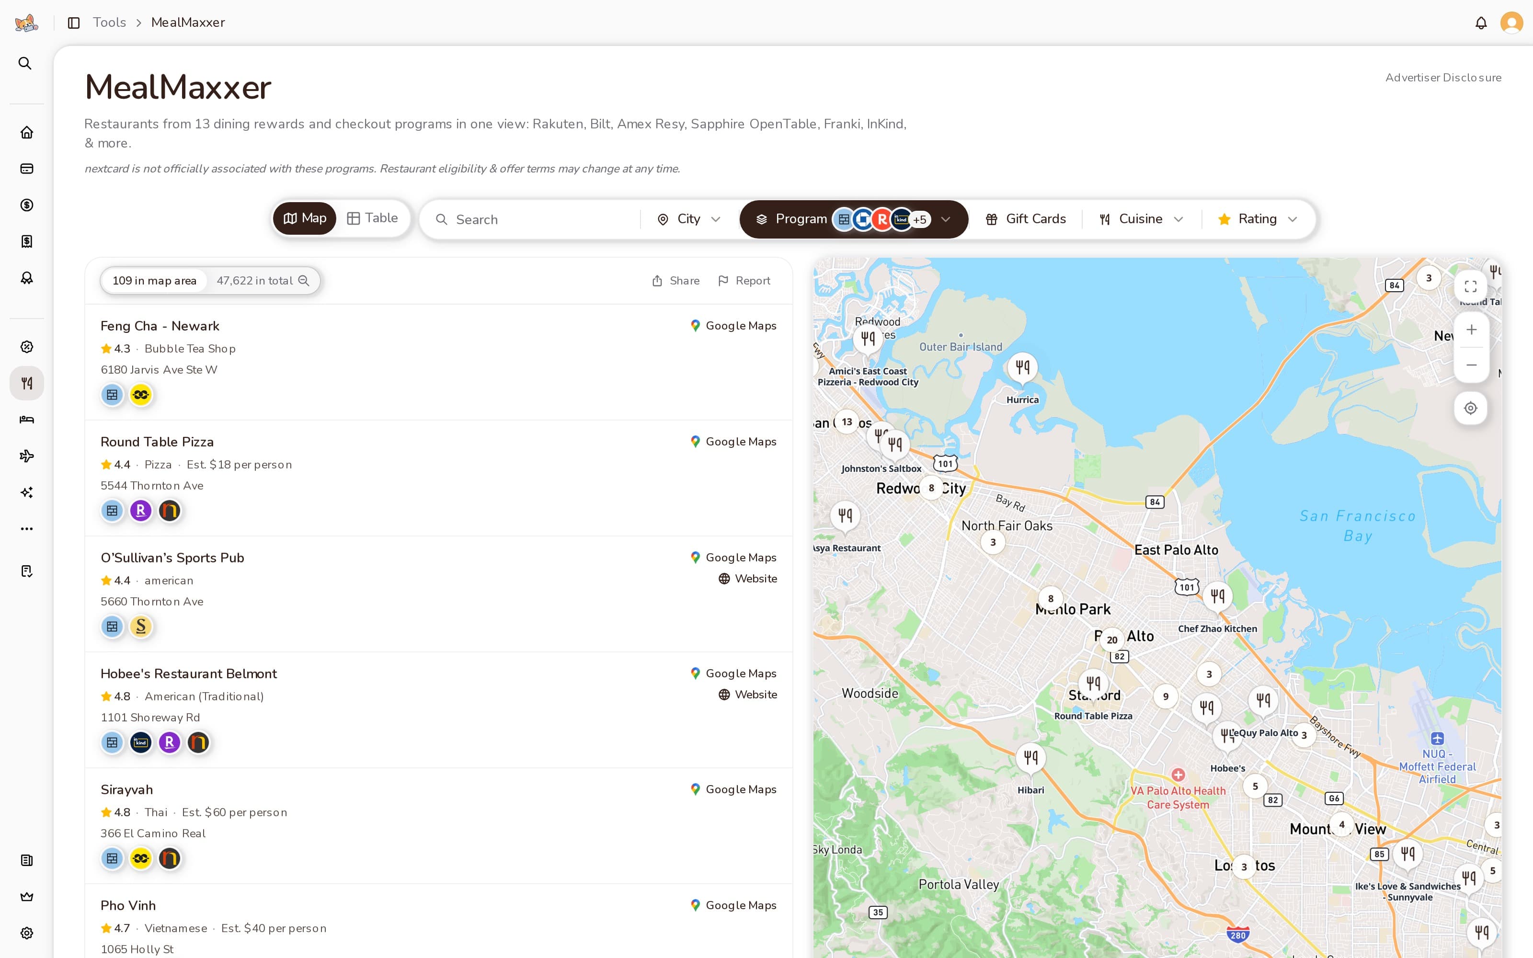Click the 20 cluster marker near Palo Alto
Screen dimensions: 1533x958
(1112, 640)
